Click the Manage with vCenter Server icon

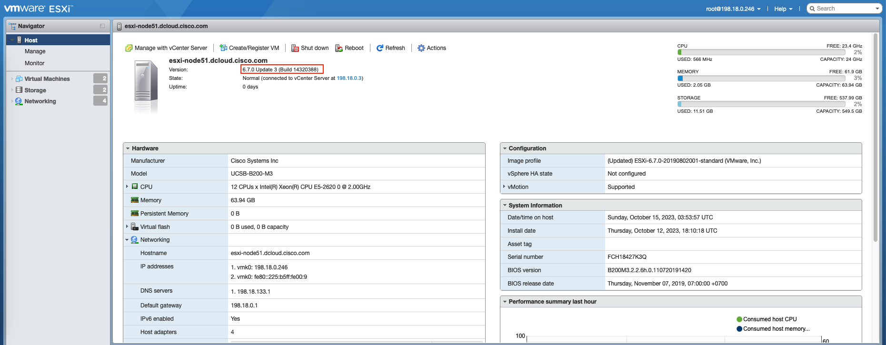pos(129,48)
